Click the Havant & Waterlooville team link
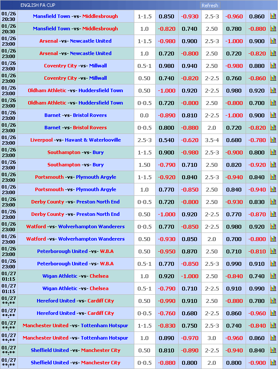Image resolution: width=278 pixels, height=369 pixels. [93, 140]
